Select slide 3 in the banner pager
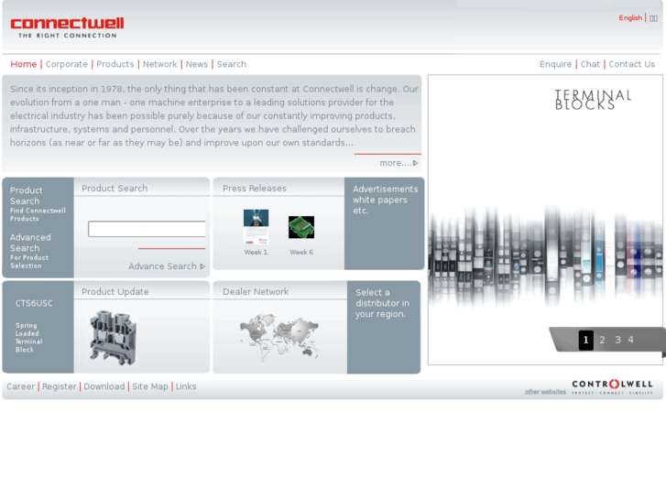Screen dimensions: 666x499 coord(617,341)
